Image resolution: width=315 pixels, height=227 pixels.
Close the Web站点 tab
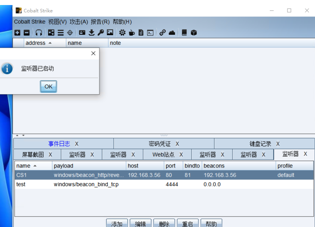[x=181, y=155]
